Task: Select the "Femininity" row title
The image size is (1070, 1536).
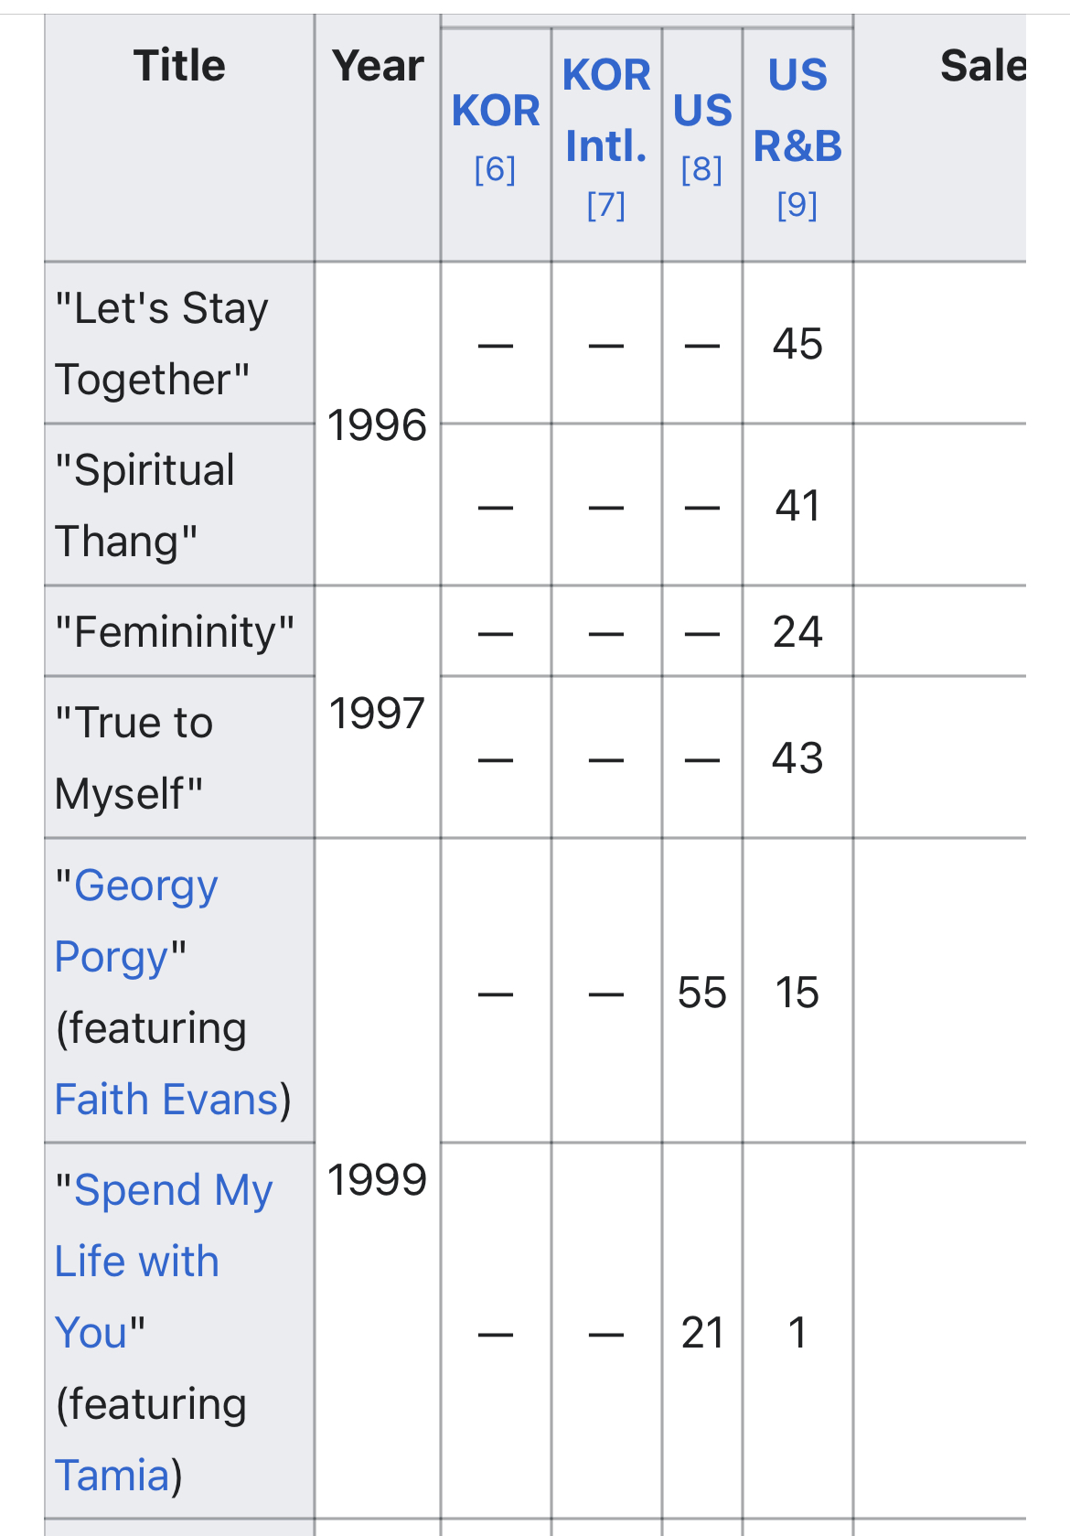Action: coord(175,631)
